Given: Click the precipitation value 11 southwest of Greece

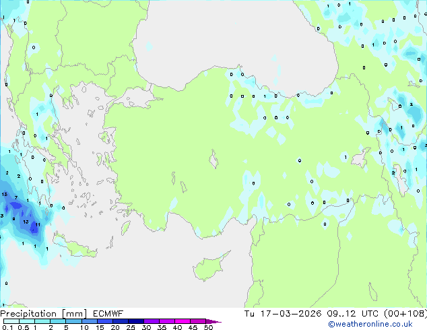Looking at the screenshot, I should [38, 224].
